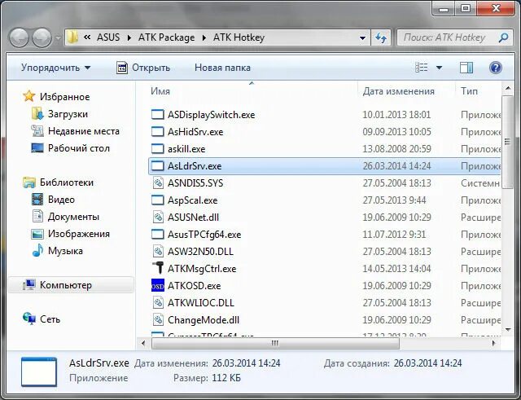Select ATK Package in the address path
Screen dimensions: 521x400
(166, 37)
